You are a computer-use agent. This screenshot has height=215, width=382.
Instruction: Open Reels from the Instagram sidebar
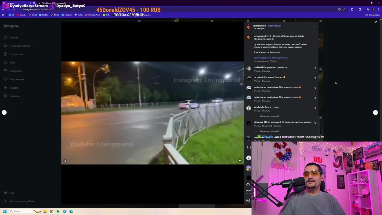point(9,62)
